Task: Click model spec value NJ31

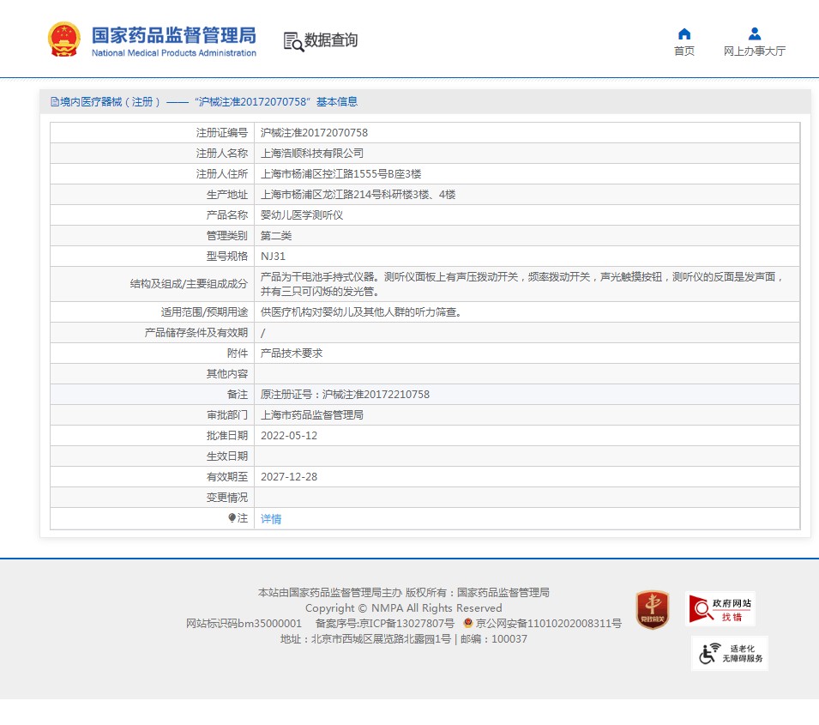Action: pyautogui.click(x=274, y=257)
